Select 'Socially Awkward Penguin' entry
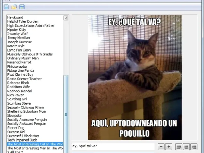The height and width of the screenshot is (153, 204). [x=27, y=124]
